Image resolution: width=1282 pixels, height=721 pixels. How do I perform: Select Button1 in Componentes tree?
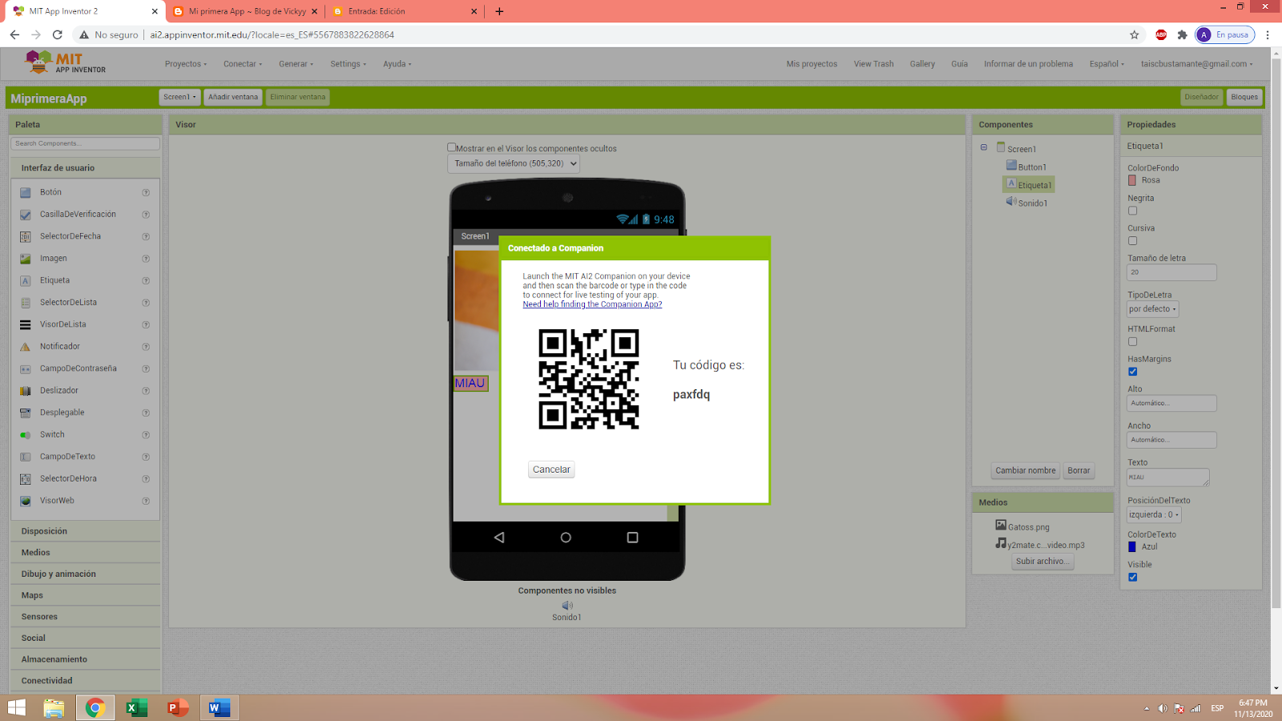click(x=1031, y=167)
